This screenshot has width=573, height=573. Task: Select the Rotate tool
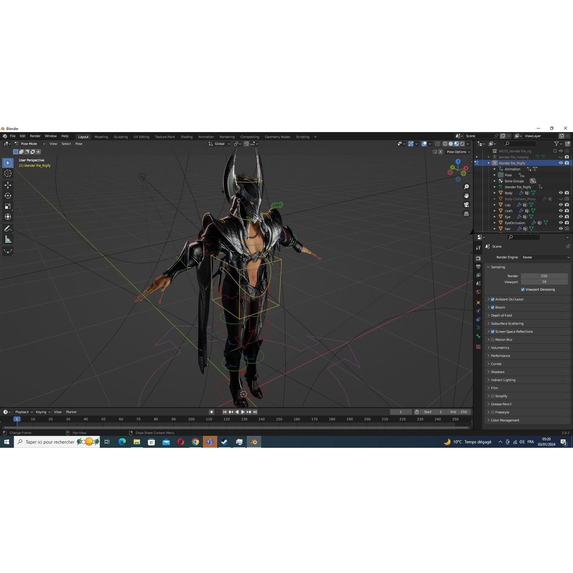click(x=7, y=196)
